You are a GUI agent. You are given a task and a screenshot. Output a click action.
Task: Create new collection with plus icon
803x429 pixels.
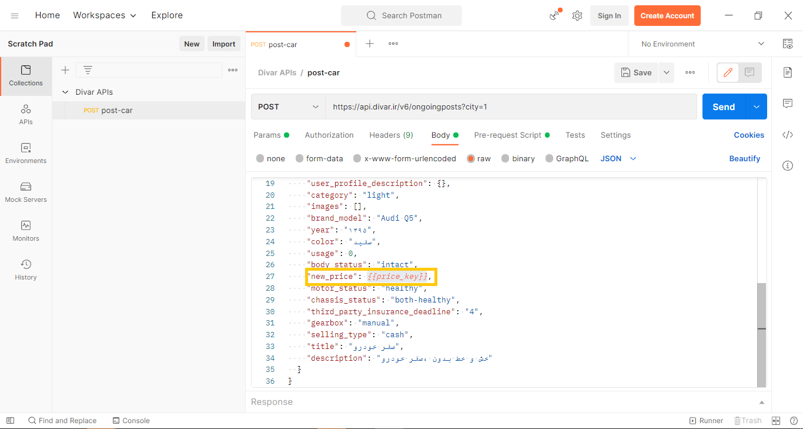pyautogui.click(x=65, y=70)
